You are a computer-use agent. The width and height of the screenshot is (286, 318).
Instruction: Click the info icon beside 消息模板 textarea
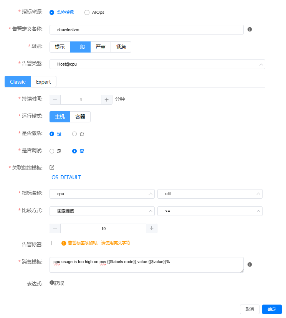pyautogui.click(x=250, y=264)
